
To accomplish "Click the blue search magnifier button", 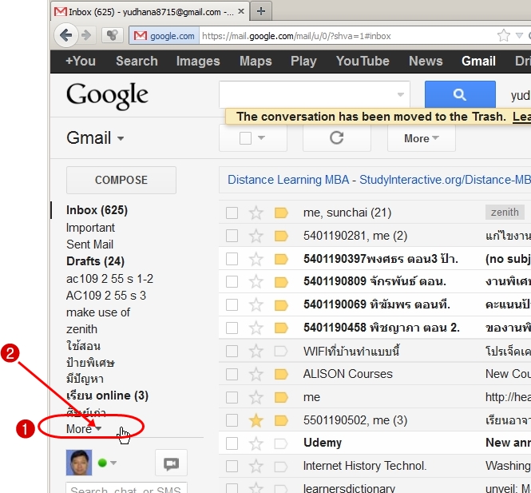I will pos(460,94).
